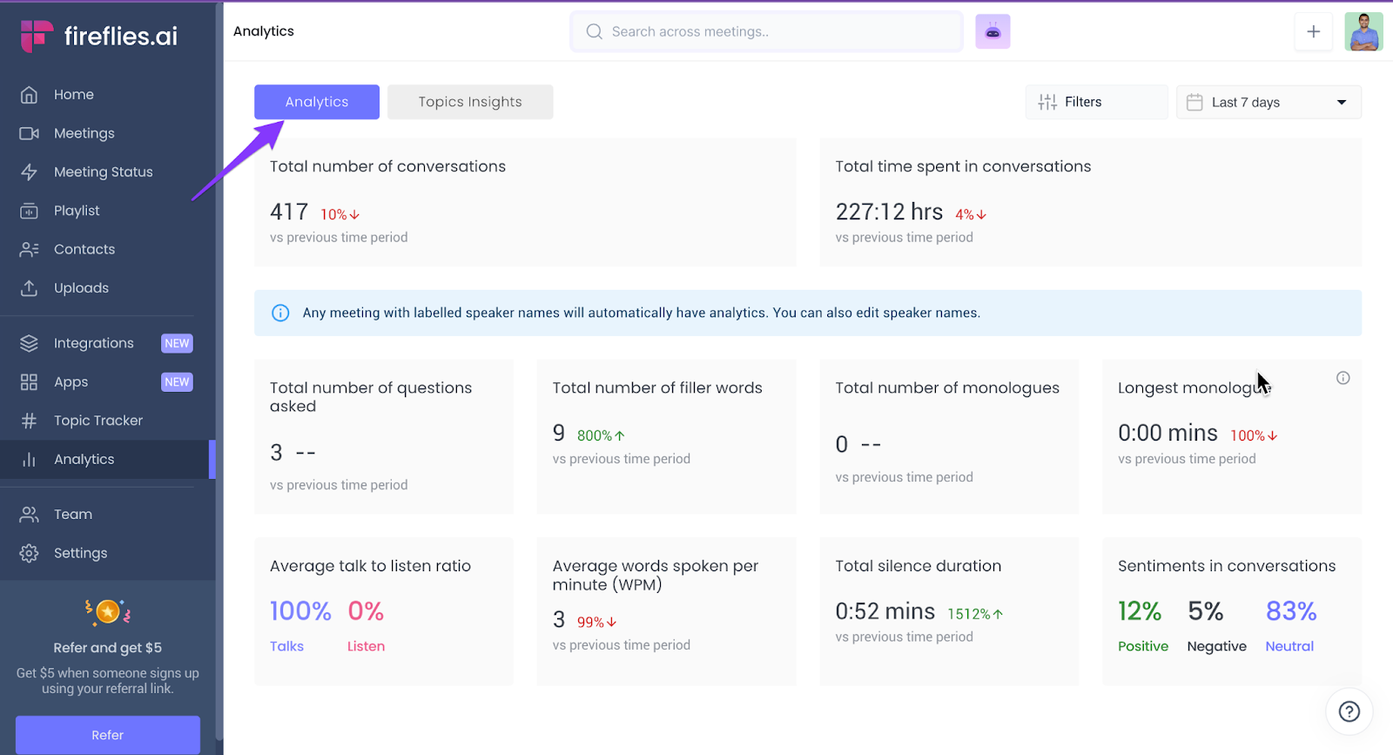Click the Fireflies bot assistant icon
Viewport: 1393px width, 755px height.
pos(993,32)
